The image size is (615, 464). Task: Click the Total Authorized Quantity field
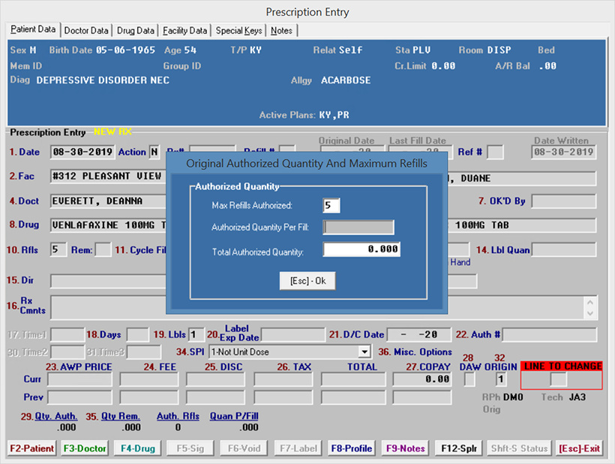click(x=361, y=249)
